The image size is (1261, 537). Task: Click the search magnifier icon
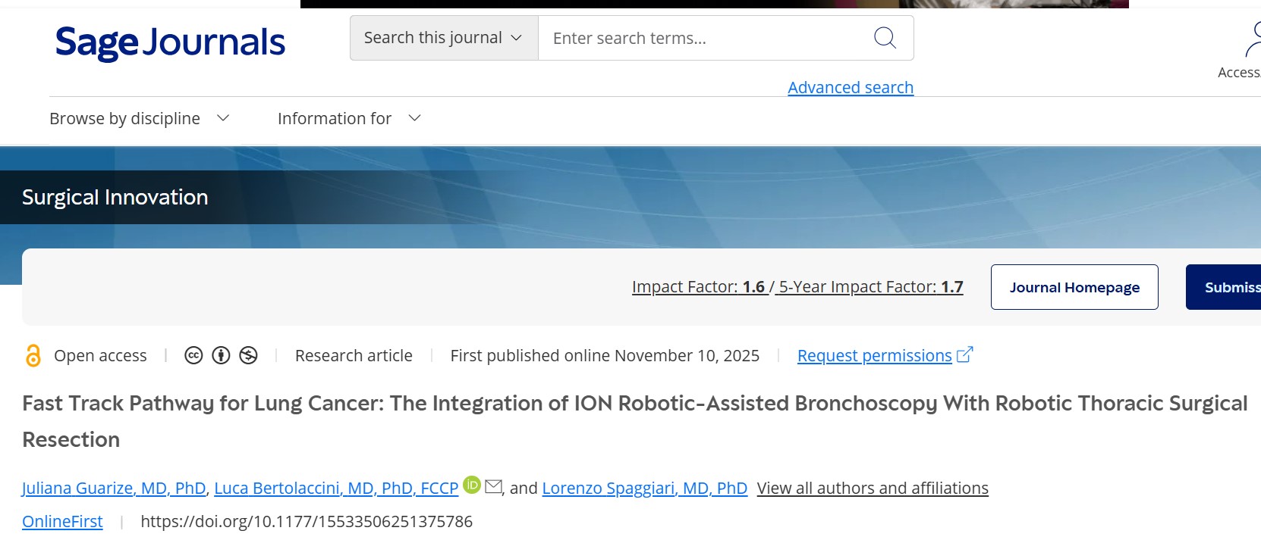[884, 37]
